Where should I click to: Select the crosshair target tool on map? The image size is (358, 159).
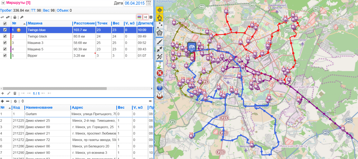[x=160, y=10]
